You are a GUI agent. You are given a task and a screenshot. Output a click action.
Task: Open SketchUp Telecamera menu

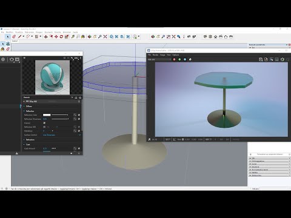coord(29,32)
